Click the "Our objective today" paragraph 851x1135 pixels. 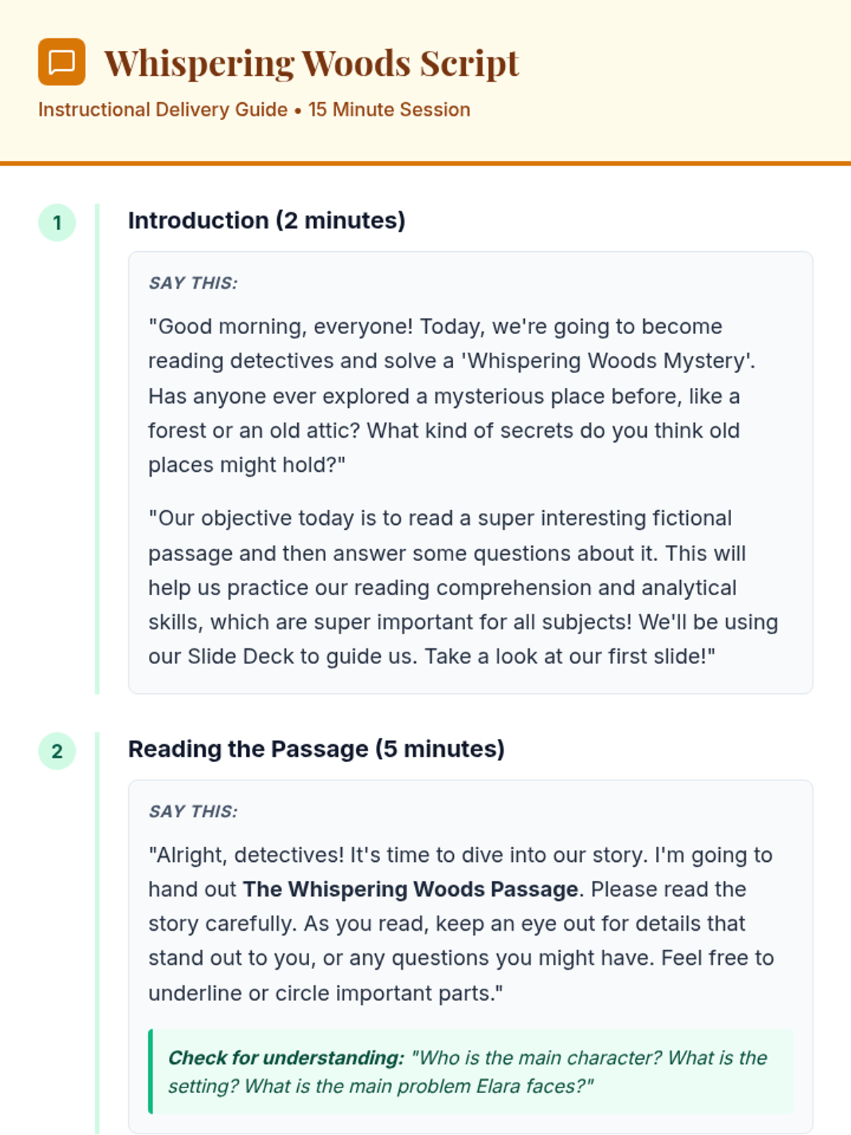pyautogui.click(x=462, y=587)
